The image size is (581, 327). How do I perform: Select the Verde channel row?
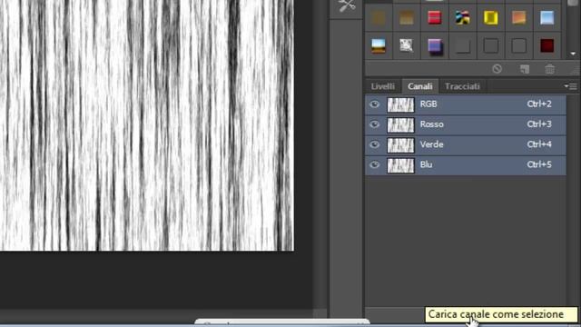pyautogui.click(x=466, y=144)
